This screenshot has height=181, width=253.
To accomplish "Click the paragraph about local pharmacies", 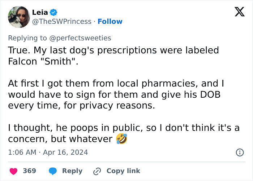I will tap(116, 95).
